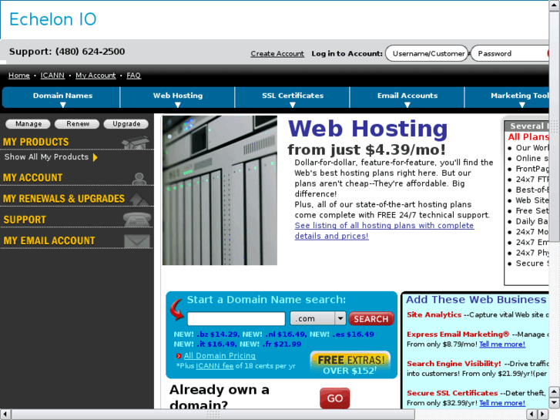Open MY RENEWALS & UPGRADES sidebar section

pos(64,199)
